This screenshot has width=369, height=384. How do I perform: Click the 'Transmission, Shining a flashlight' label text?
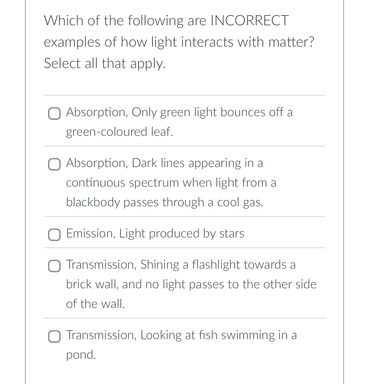tap(191, 284)
